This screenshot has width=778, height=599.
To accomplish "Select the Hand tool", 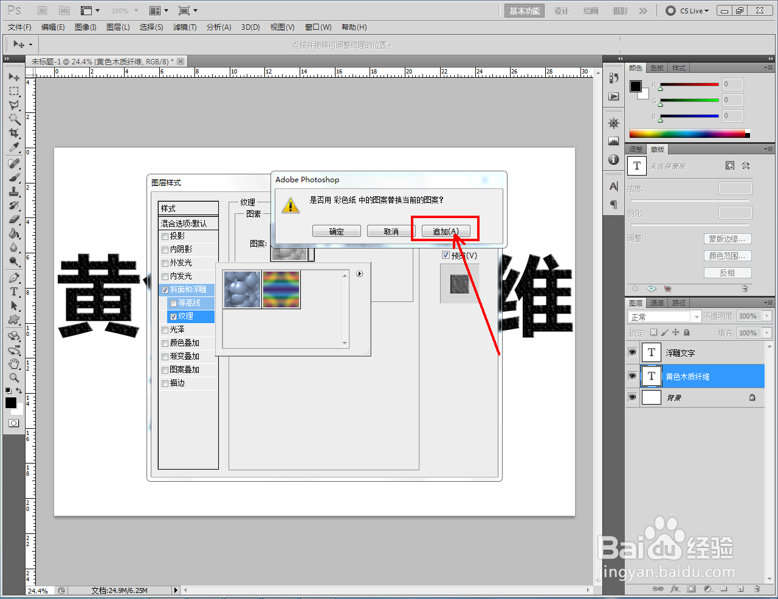I will pyautogui.click(x=14, y=364).
